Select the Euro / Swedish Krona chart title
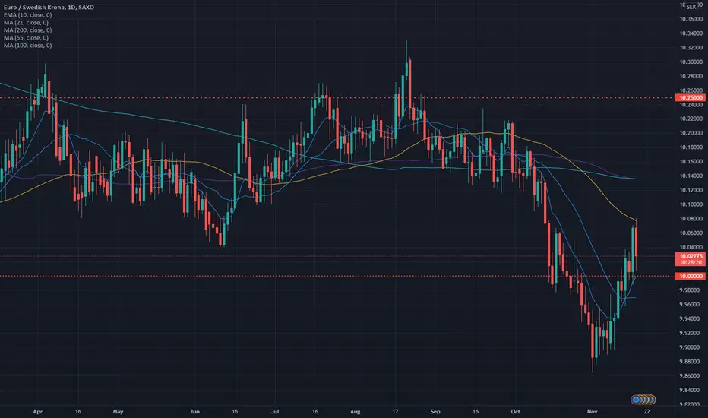This screenshot has height=418, width=708. (x=49, y=8)
